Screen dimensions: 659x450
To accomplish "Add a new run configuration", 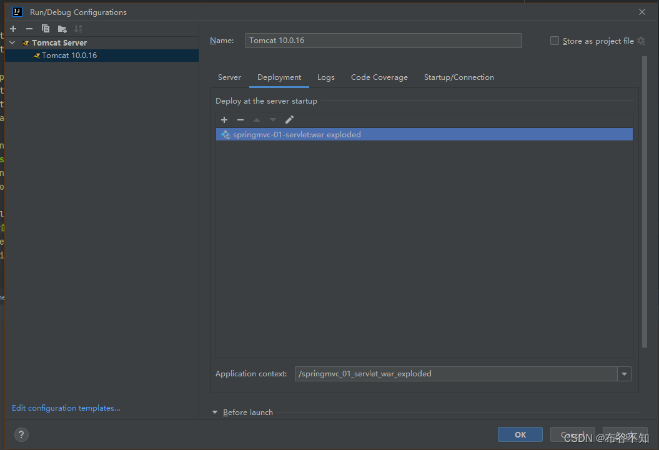I will (13, 29).
